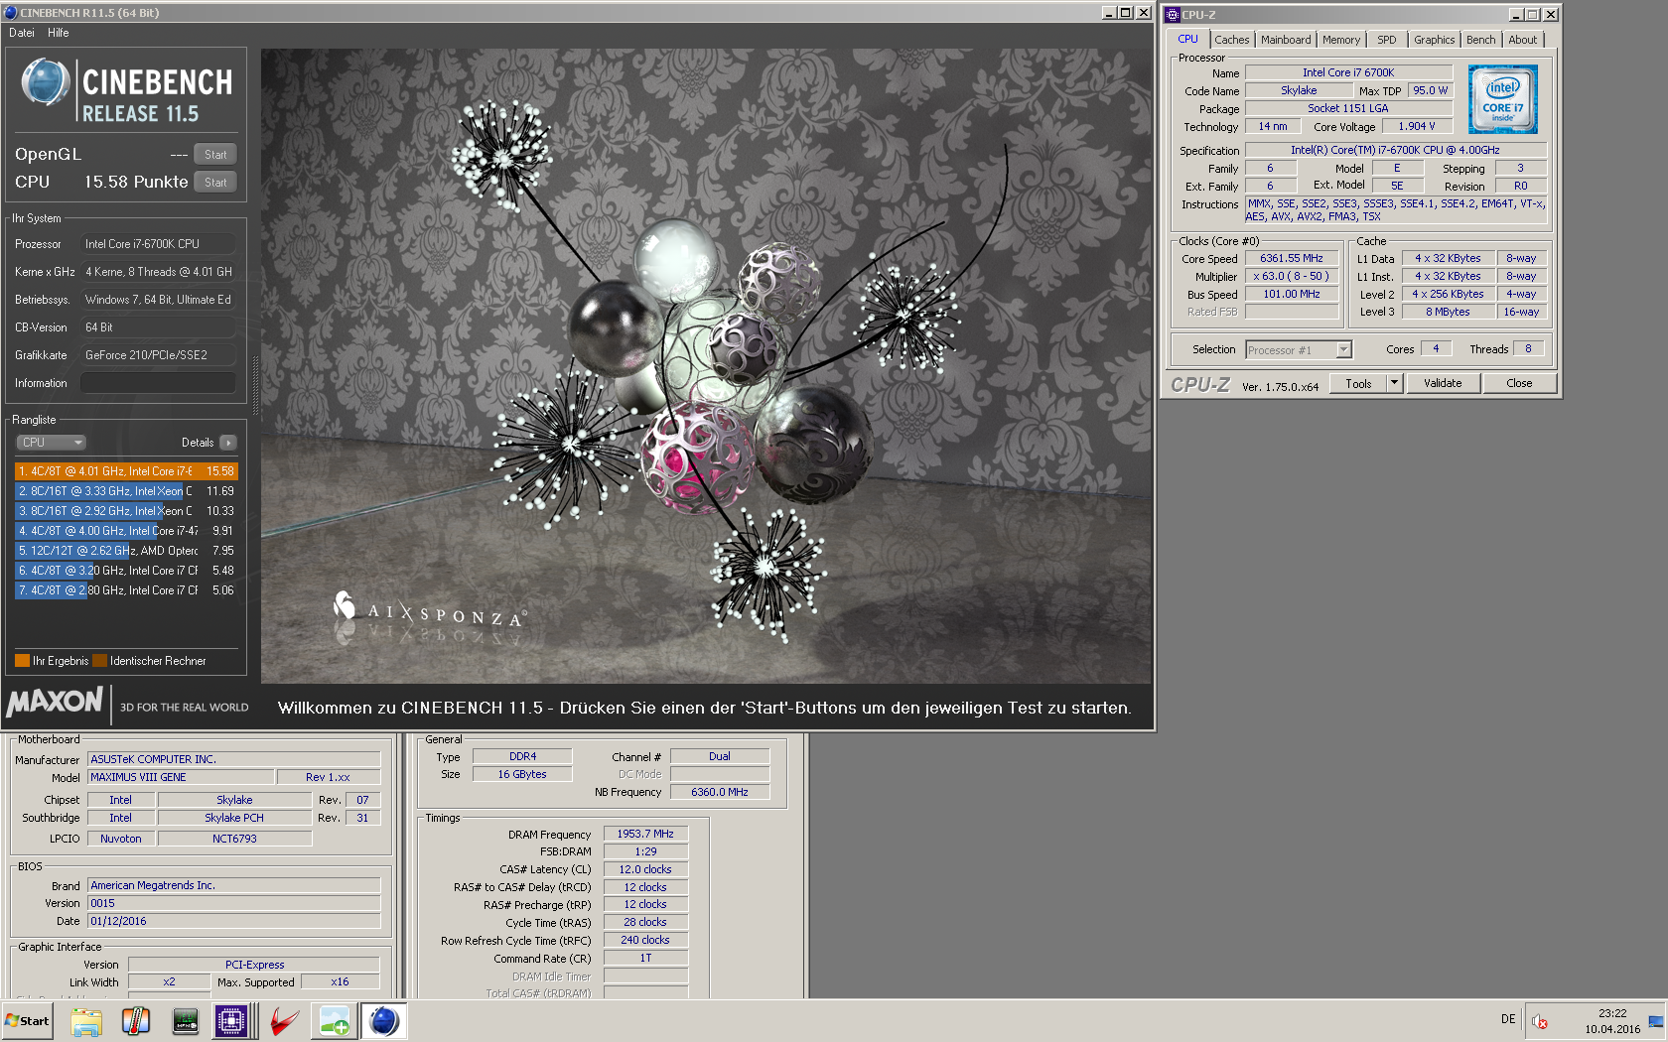This screenshot has height=1042, width=1668.
Task: Switch to the Bench tab in CPU-Z
Action: click(1481, 40)
